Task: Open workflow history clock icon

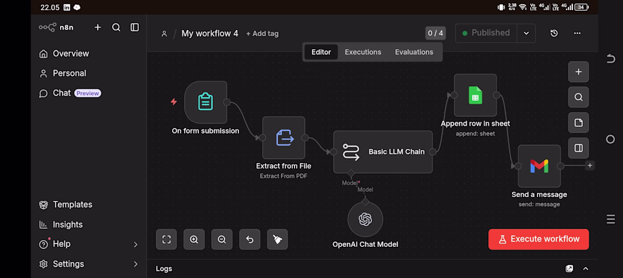Action: 554,33
